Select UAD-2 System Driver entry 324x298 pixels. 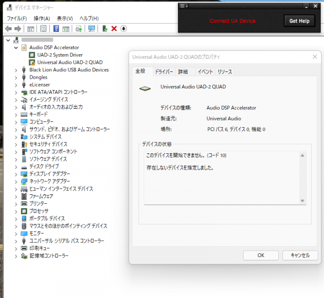[x=60, y=55]
